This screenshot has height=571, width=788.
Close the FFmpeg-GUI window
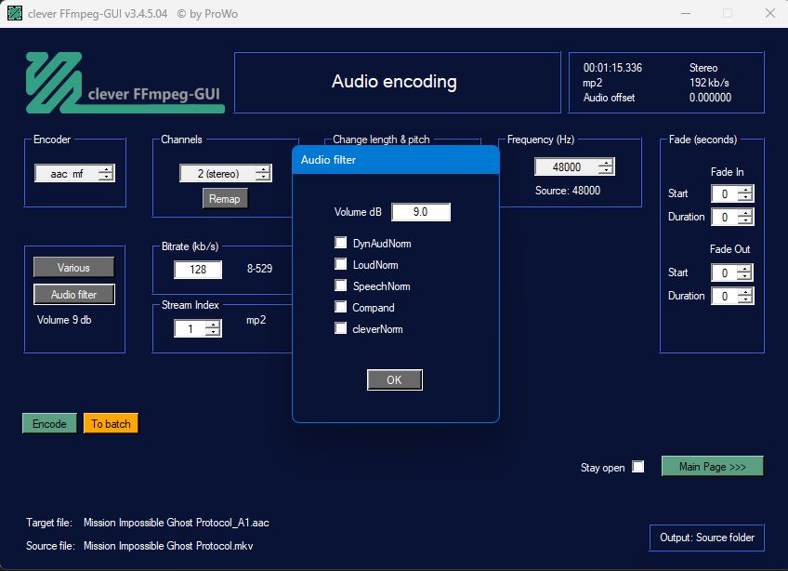pyautogui.click(x=770, y=14)
